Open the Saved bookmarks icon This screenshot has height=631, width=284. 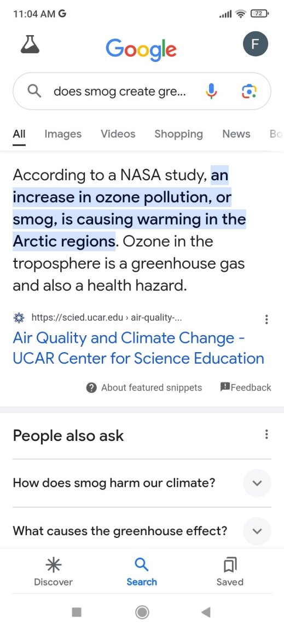230,565
